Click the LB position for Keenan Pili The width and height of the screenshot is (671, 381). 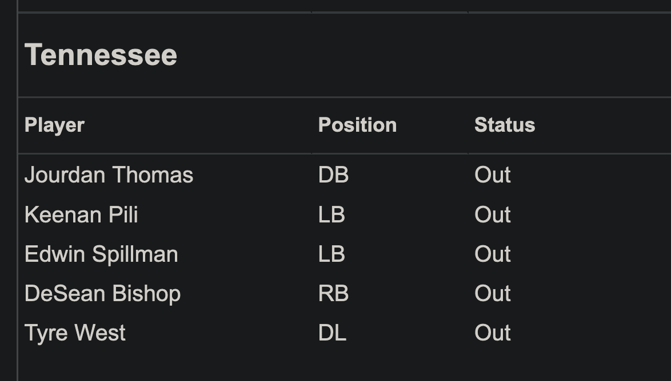pos(331,215)
